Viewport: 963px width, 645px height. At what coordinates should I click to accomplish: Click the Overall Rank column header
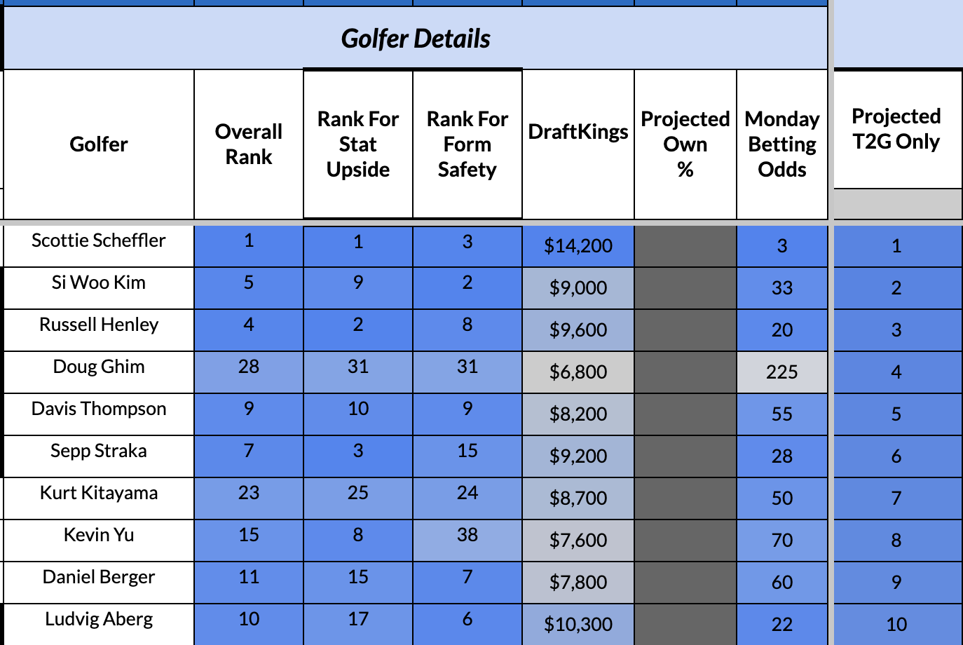pos(249,144)
